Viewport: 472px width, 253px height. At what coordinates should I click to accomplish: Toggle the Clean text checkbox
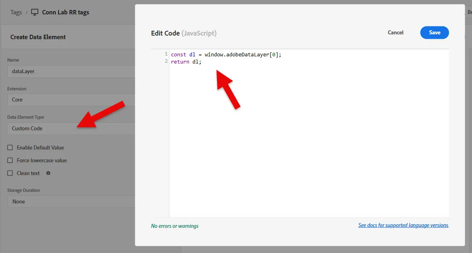point(10,173)
